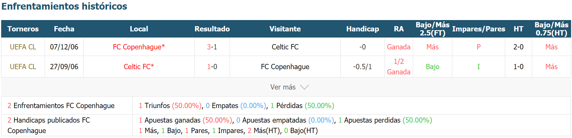
Task: Expand the Ver más chevron arrow
Action: (x=304, y=87)
